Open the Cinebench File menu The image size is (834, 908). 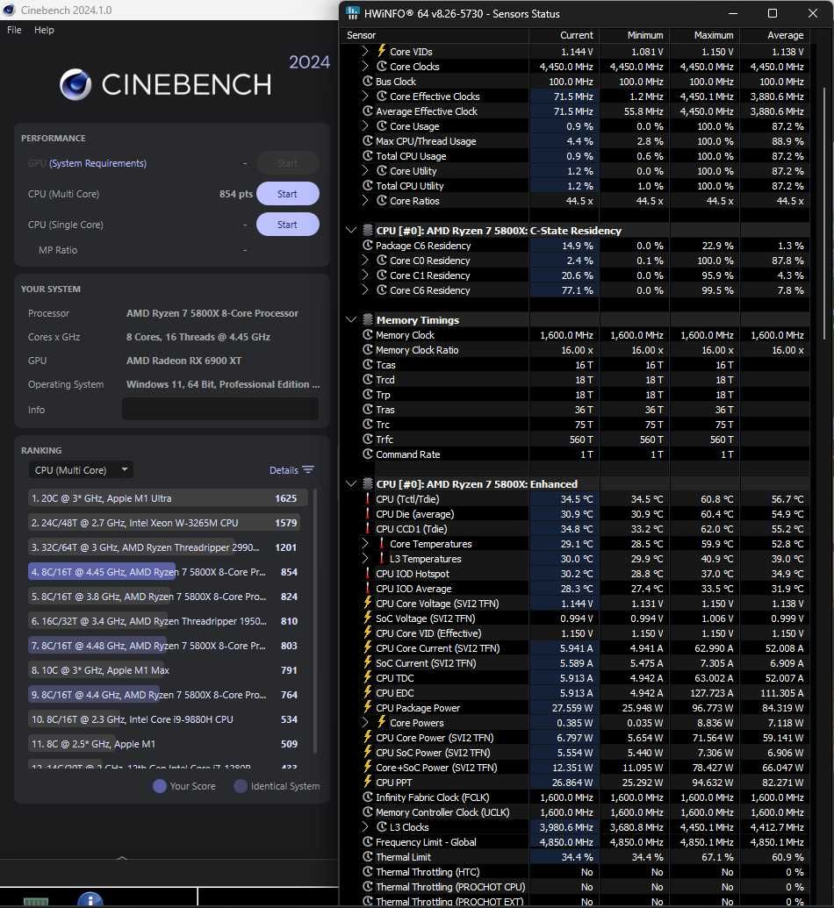(x=15, y=30)
